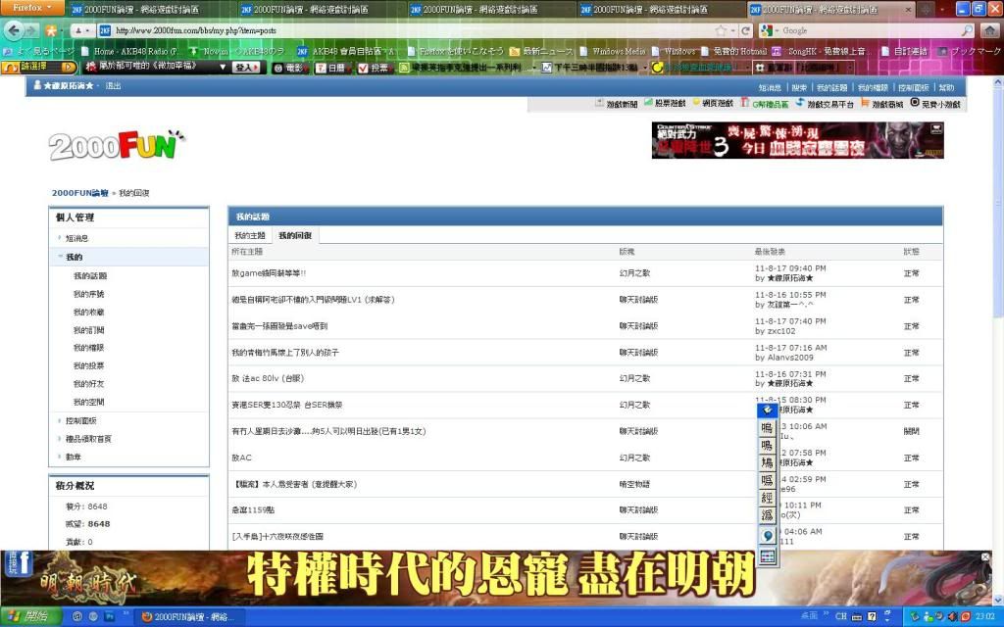Open the Firefox application menu dropdown
Viewport: 1004px width, 627px height.
(32, 7)
